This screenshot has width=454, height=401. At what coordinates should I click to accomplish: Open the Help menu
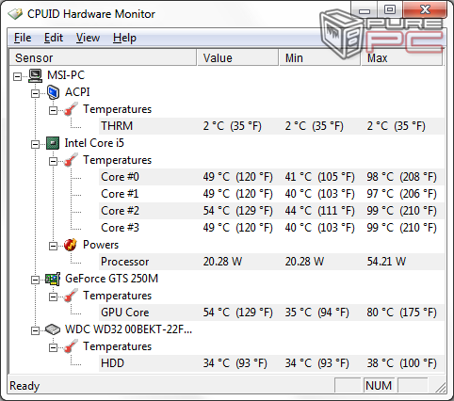click(x=124, y=38)
